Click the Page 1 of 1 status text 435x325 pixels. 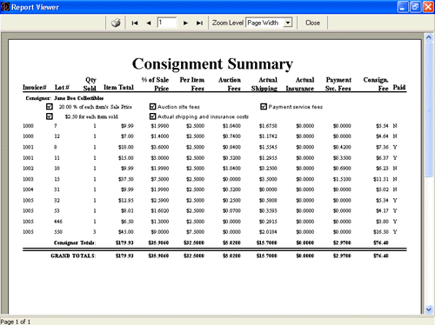[x=16, y=322]
